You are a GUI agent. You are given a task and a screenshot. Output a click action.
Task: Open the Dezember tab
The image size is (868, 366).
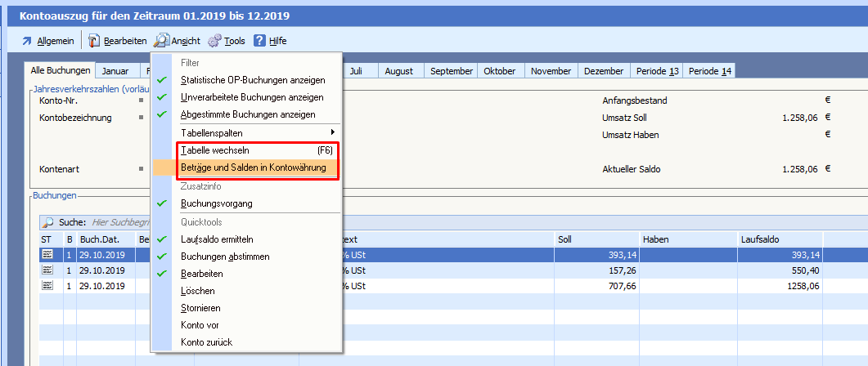pos(604,71)
